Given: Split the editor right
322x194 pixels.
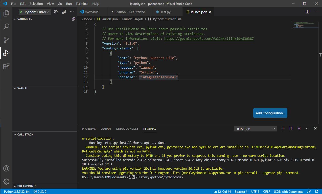Looking at the screenshot, I should [307, 12].
